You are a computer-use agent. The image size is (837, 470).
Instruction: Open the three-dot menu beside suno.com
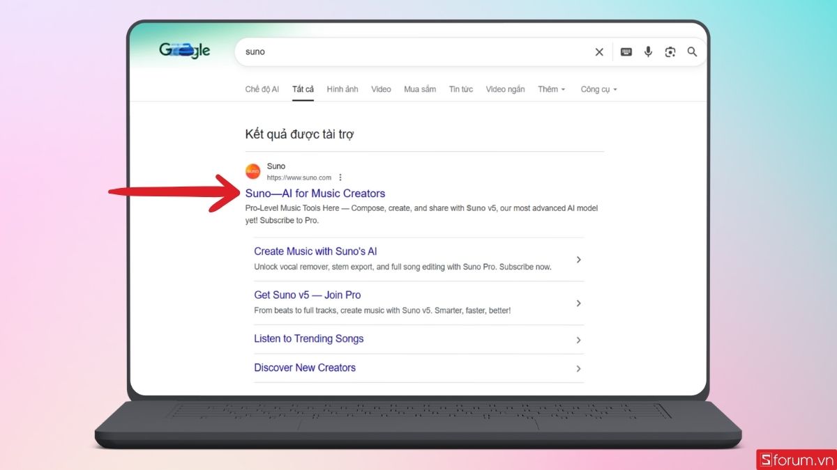point(340,177)
